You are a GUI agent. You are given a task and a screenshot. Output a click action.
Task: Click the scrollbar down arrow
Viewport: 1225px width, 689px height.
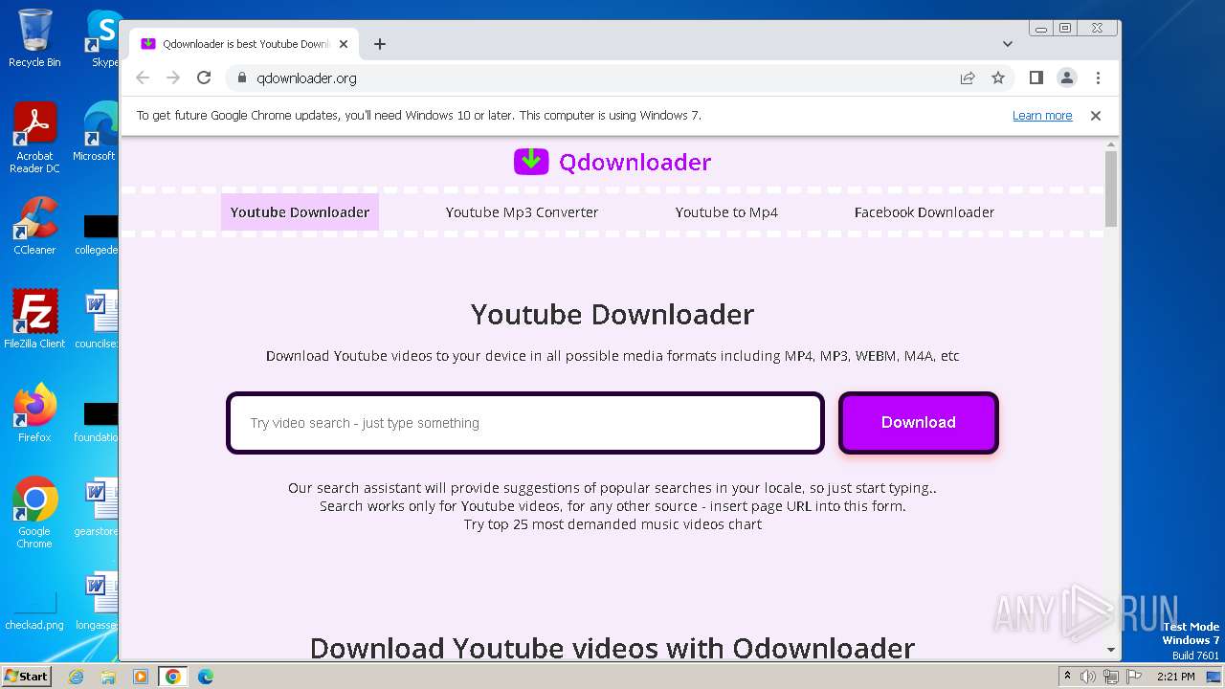pyautogui.click(x=1110, y=650)
